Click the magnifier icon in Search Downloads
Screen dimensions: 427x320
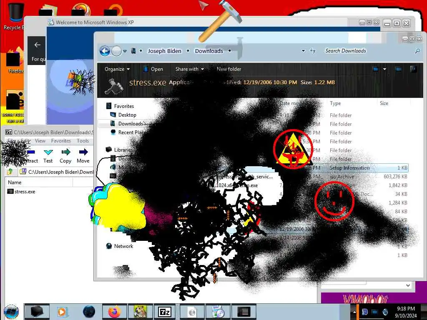pyautogui.click(x=417, y=51)
